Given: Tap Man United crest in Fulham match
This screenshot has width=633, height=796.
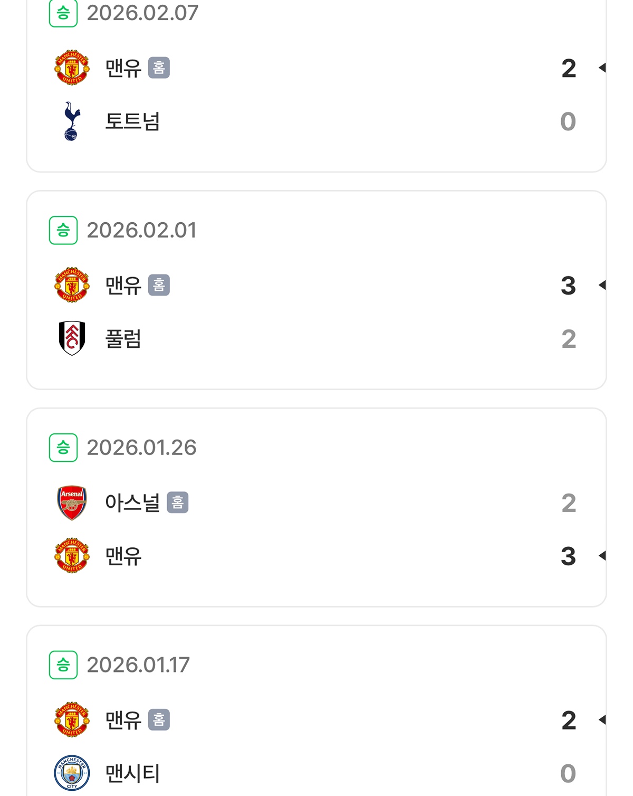Looking at the screenshot, I should (x=72, y=285).
